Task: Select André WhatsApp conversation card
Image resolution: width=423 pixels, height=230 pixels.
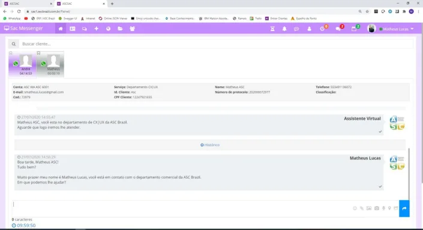Action: point(22,64)
